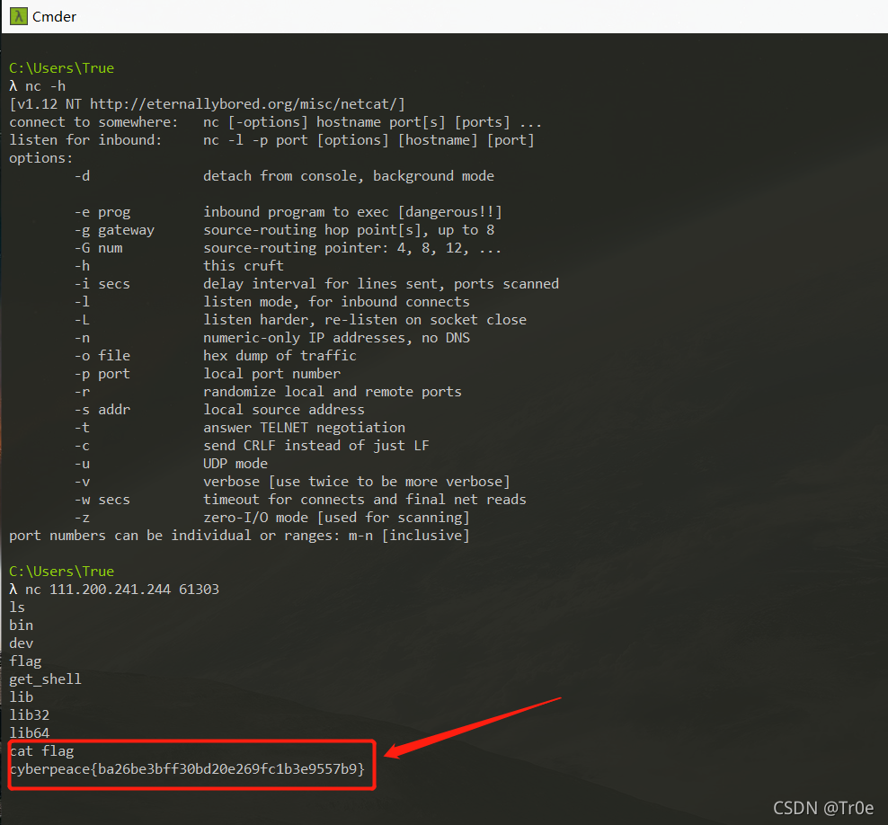Click the '-r randomize local and remote ports' line
The width and height of the screenshot is (888, 825).
[x=268, y=392]
